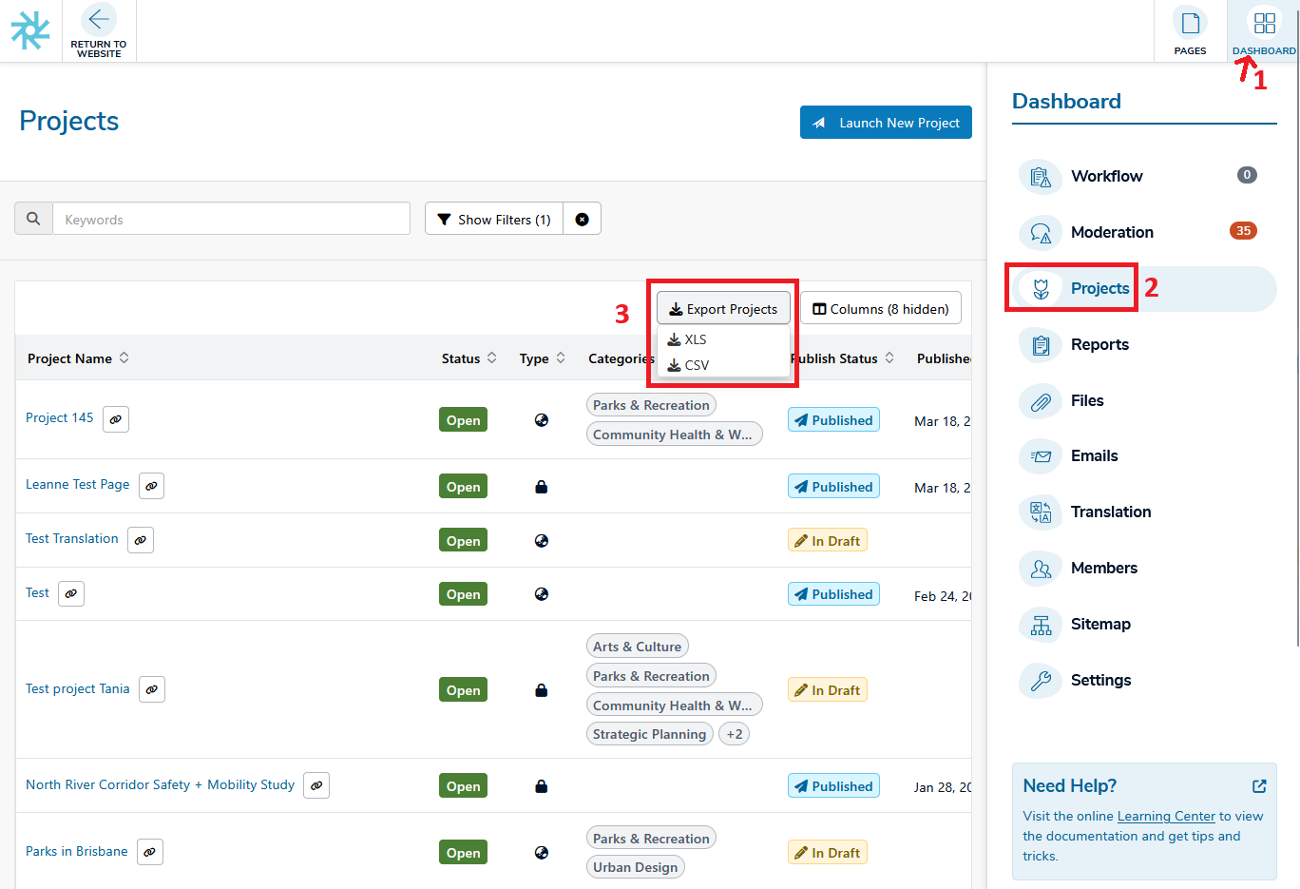This screenshot has width=1300, height=889.
Task: Sort by Project Name column
Action: [x=124, y=358]
